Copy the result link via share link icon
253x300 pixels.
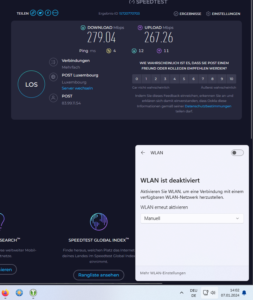[33, 13]
